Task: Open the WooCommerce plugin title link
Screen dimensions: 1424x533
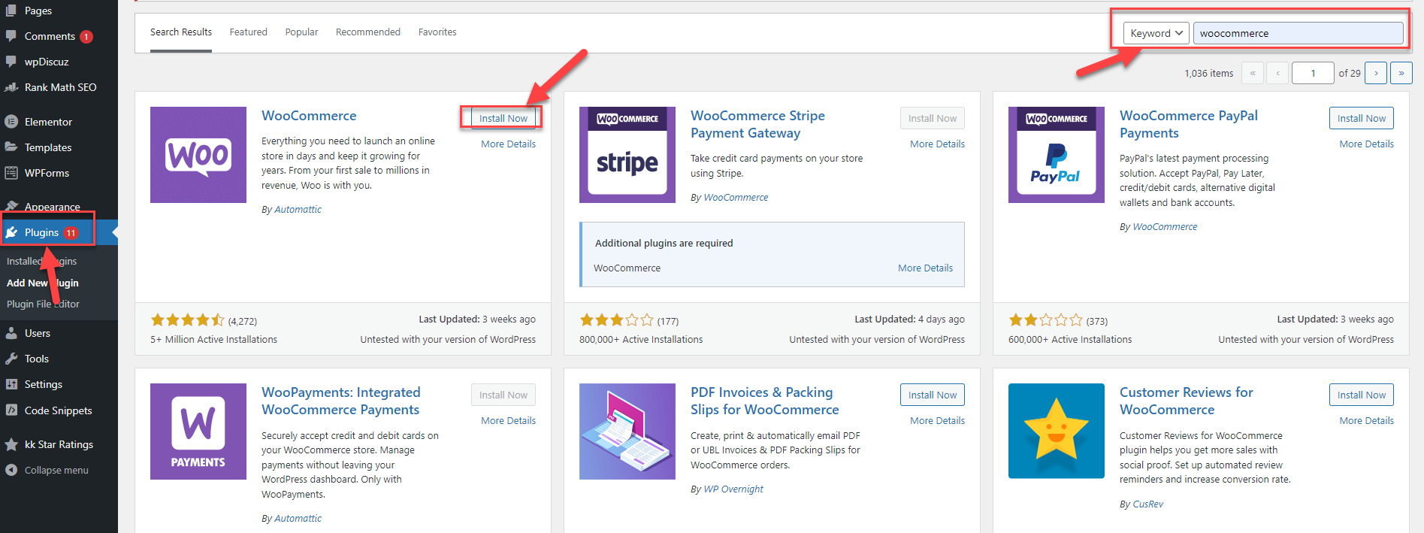Action: pos(309,116)
